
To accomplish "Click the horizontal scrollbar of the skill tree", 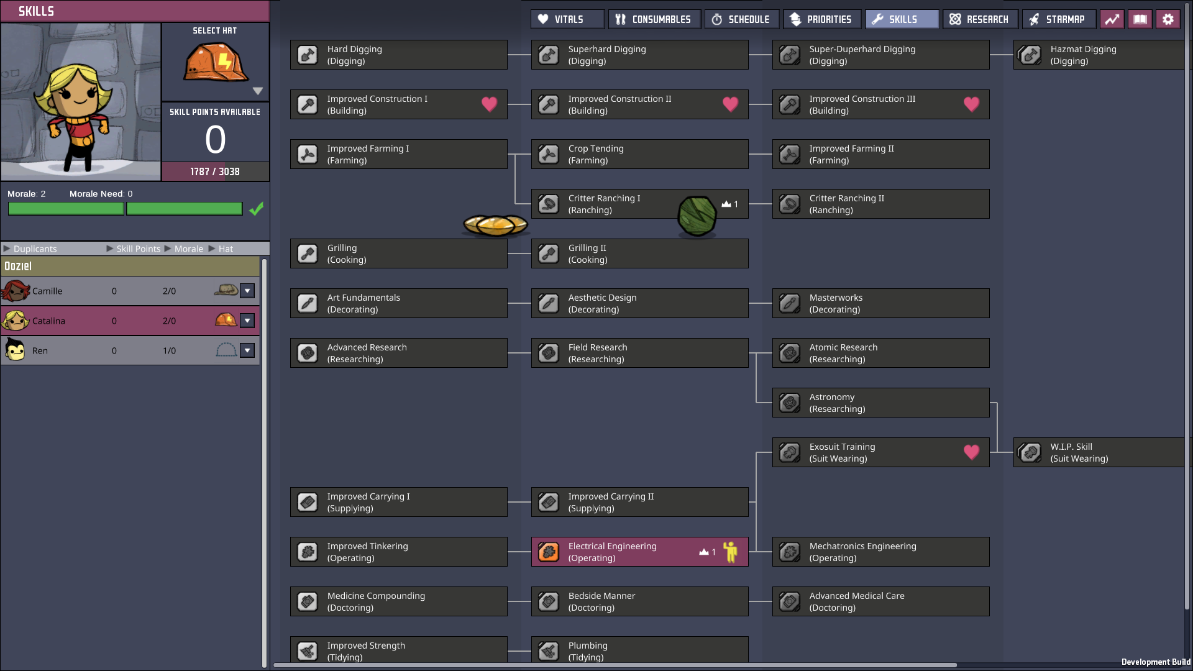I will coord(615,665).
